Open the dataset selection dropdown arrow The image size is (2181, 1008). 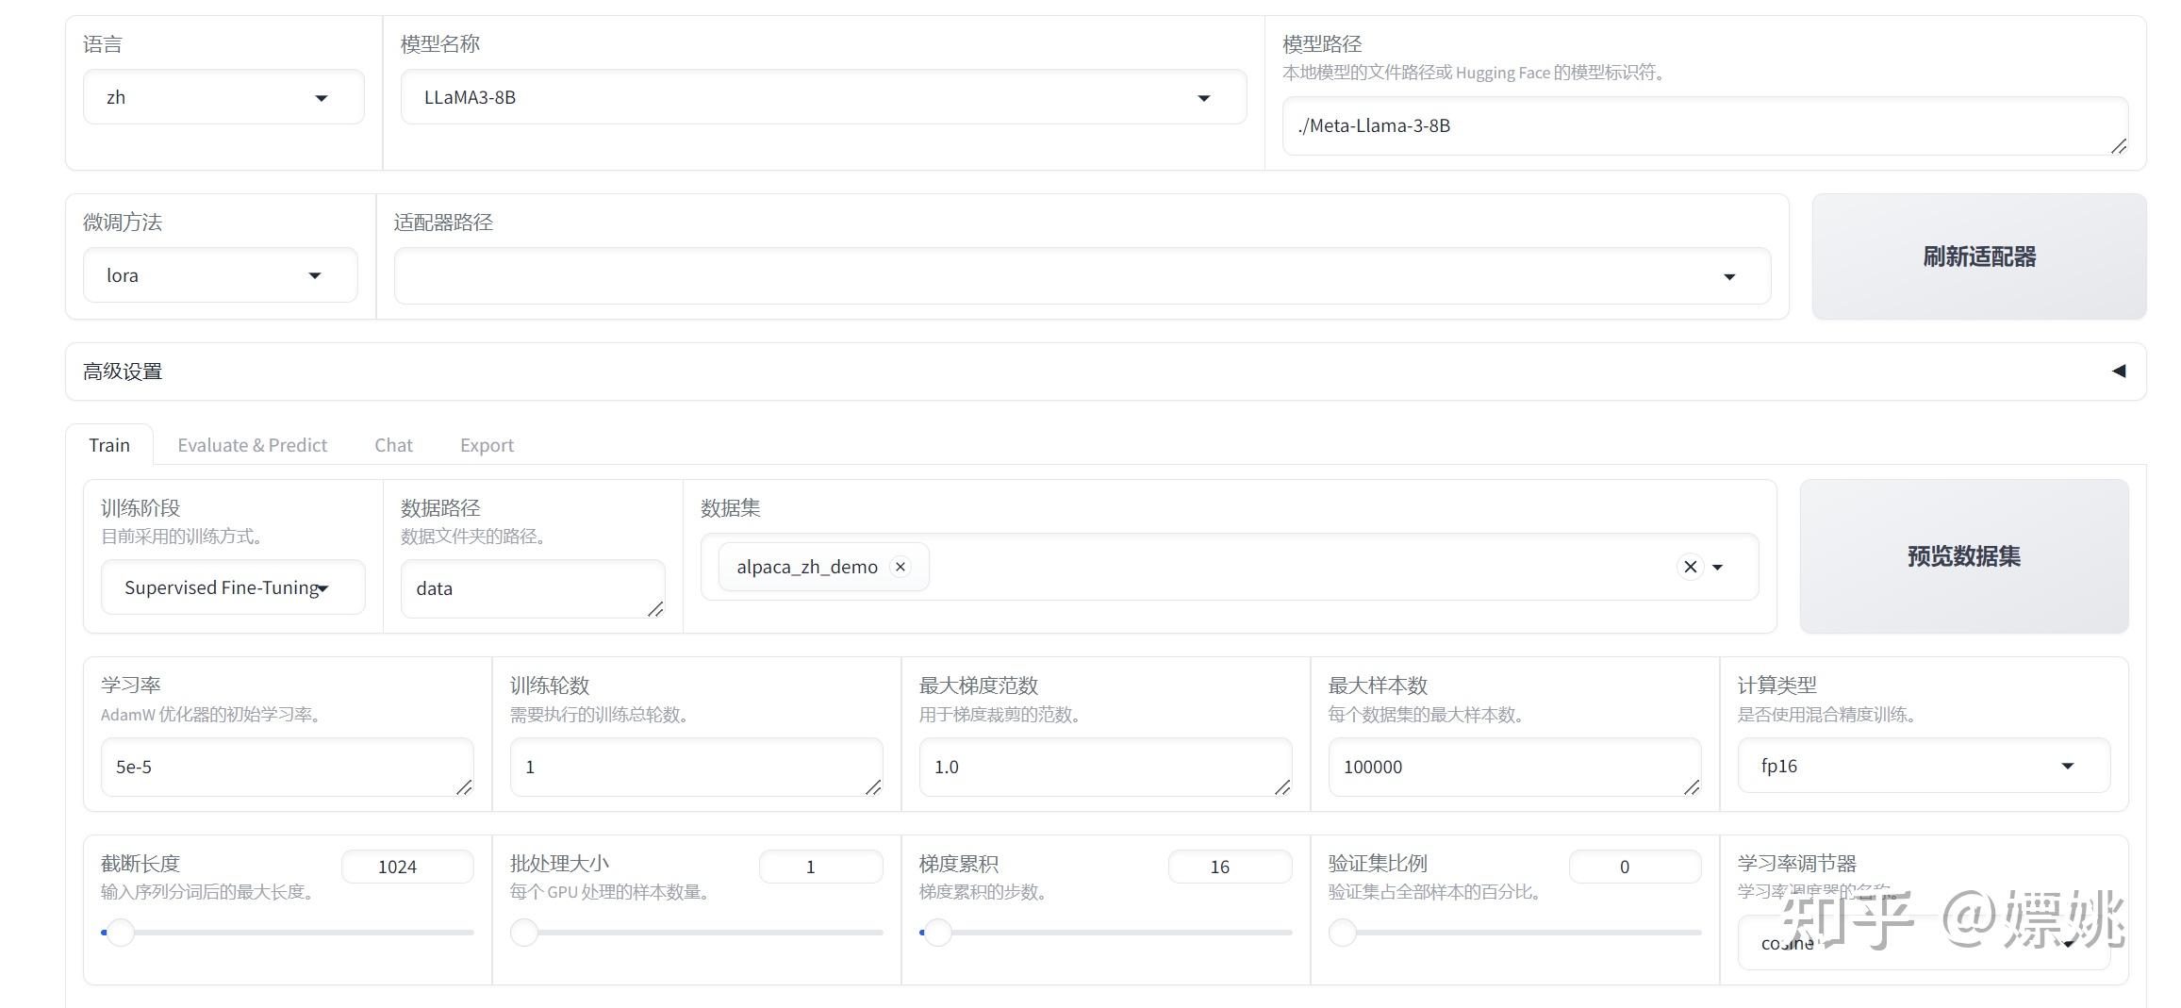click(1718, 567)
